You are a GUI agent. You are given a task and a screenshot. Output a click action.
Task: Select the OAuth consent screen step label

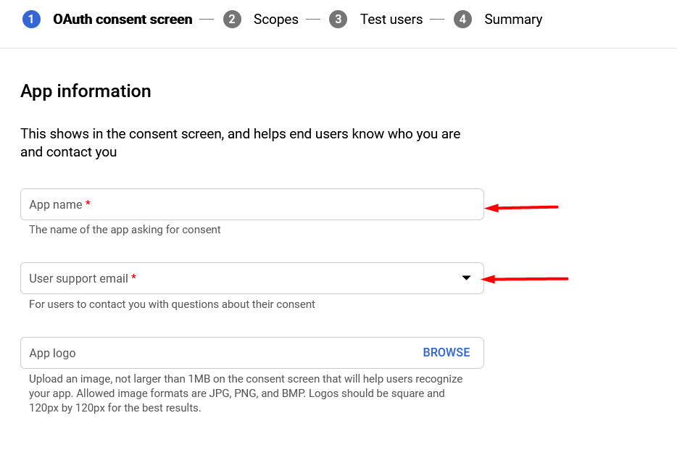point(122,20)
